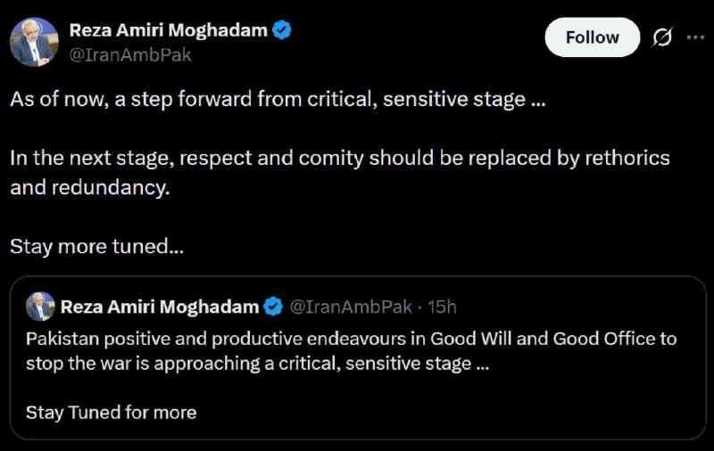The image size is (714, 451).
Task: Click the @IranAmbPak handle under the author name
Action: 130,54
